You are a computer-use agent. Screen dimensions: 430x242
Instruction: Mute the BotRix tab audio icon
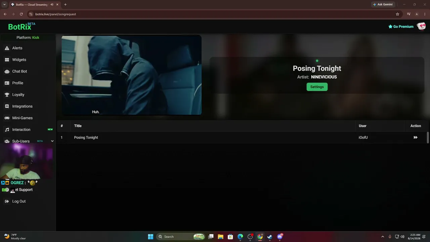52,4
